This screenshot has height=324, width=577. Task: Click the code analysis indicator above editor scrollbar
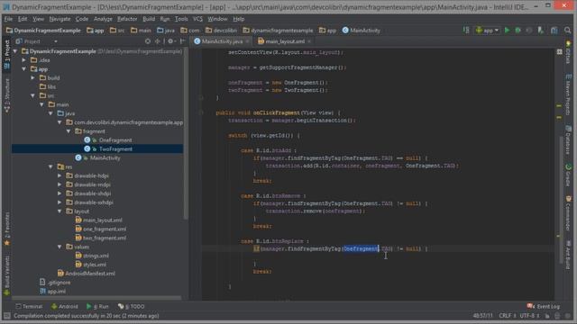click(559, 52)
